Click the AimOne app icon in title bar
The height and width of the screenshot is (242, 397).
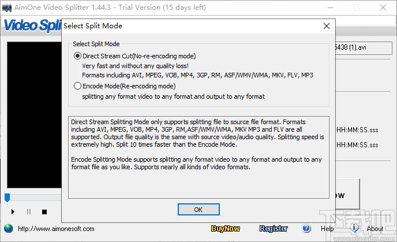pos(7,8)
